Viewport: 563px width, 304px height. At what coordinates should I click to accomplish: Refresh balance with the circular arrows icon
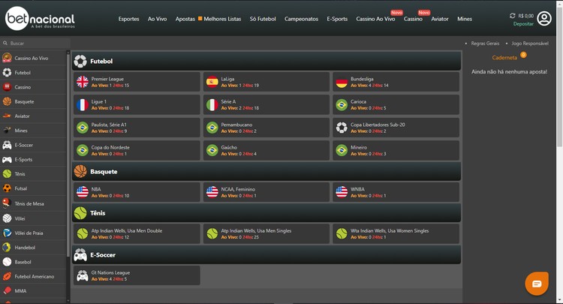(x=513, y=16)
